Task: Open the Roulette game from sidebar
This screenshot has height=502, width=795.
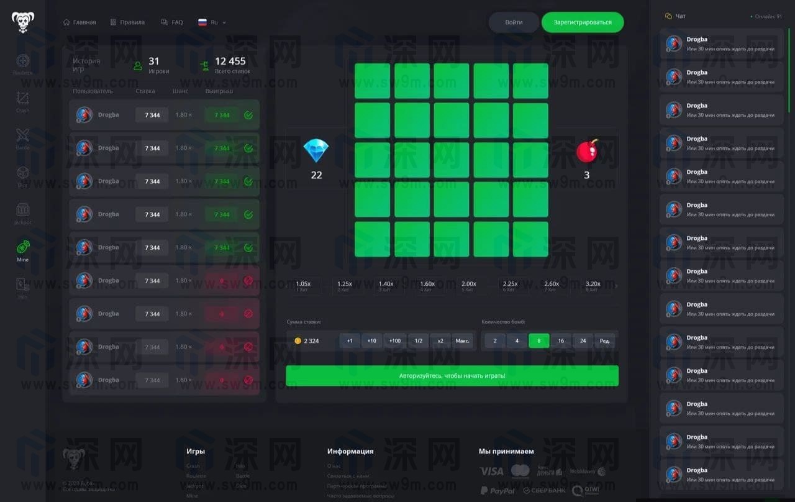Action: [22, 62]
